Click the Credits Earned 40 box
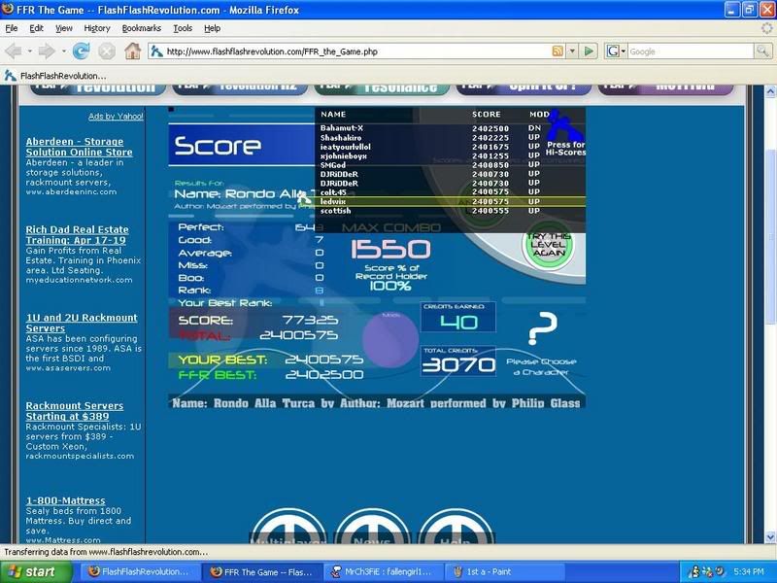The height and width of the screenshot is (583, 777). coord(457,317)
